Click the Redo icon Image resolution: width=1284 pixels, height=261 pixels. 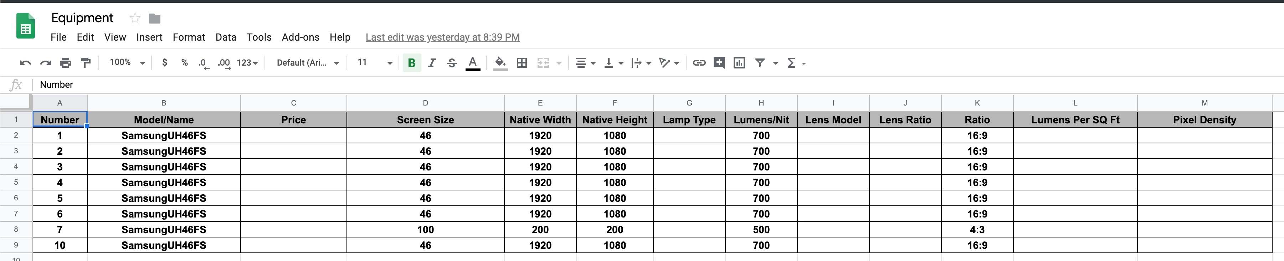(45, 63)
